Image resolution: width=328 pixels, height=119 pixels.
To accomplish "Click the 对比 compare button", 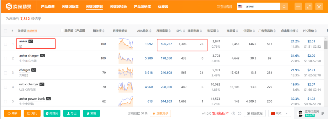I will pos(32,113).
